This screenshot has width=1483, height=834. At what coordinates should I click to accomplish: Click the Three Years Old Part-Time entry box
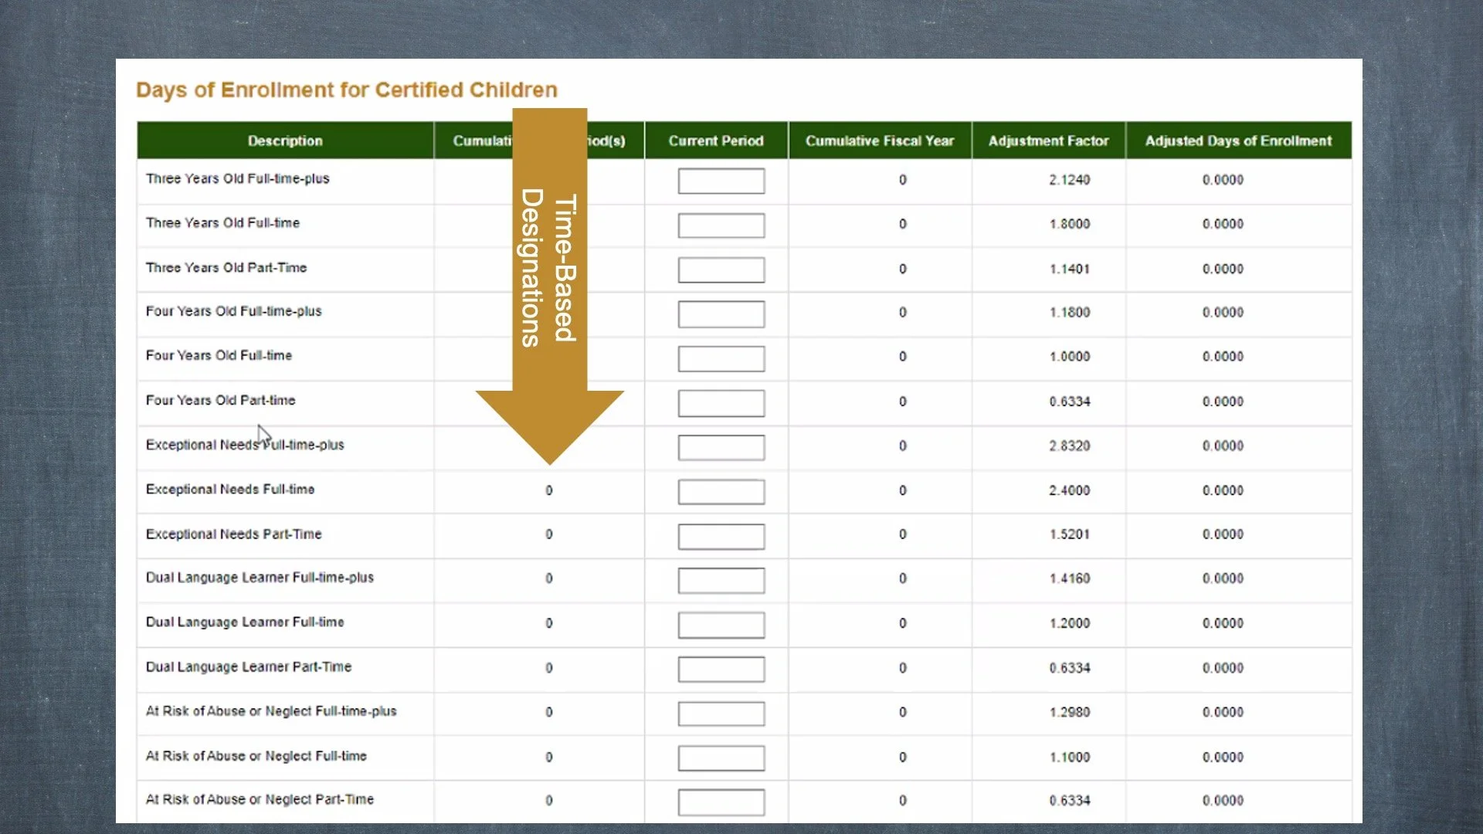(720, 270)
